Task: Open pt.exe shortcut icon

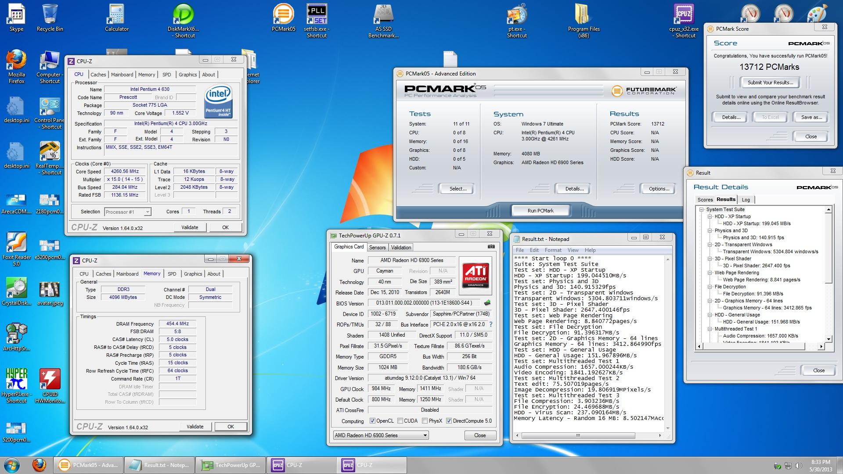Action: pyautogui.click(x=517, y=21)
